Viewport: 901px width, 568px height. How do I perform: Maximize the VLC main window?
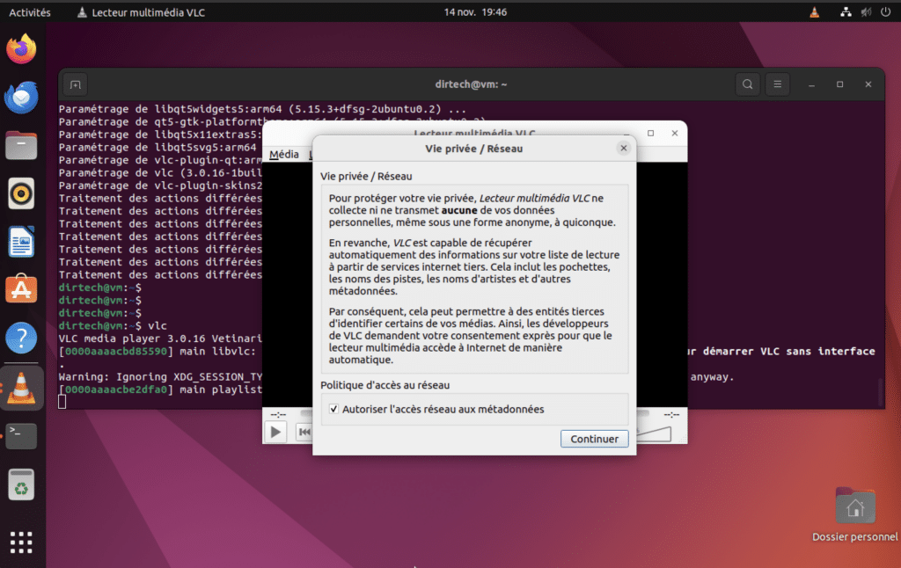pos(650,134)
